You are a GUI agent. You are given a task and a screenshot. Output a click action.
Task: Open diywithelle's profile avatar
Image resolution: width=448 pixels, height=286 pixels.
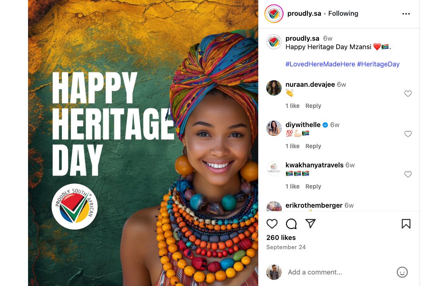pos(274,128)
